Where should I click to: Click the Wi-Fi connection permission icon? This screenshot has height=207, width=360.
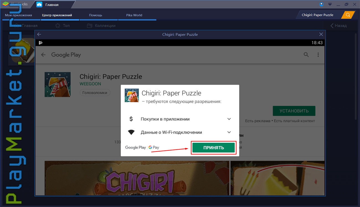pos(131,132)
